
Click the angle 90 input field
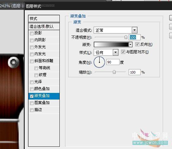point(113,62)
